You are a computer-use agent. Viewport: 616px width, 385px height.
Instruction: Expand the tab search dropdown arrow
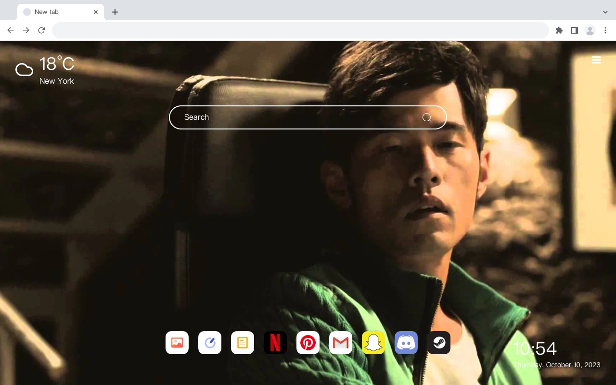(605, 12)
